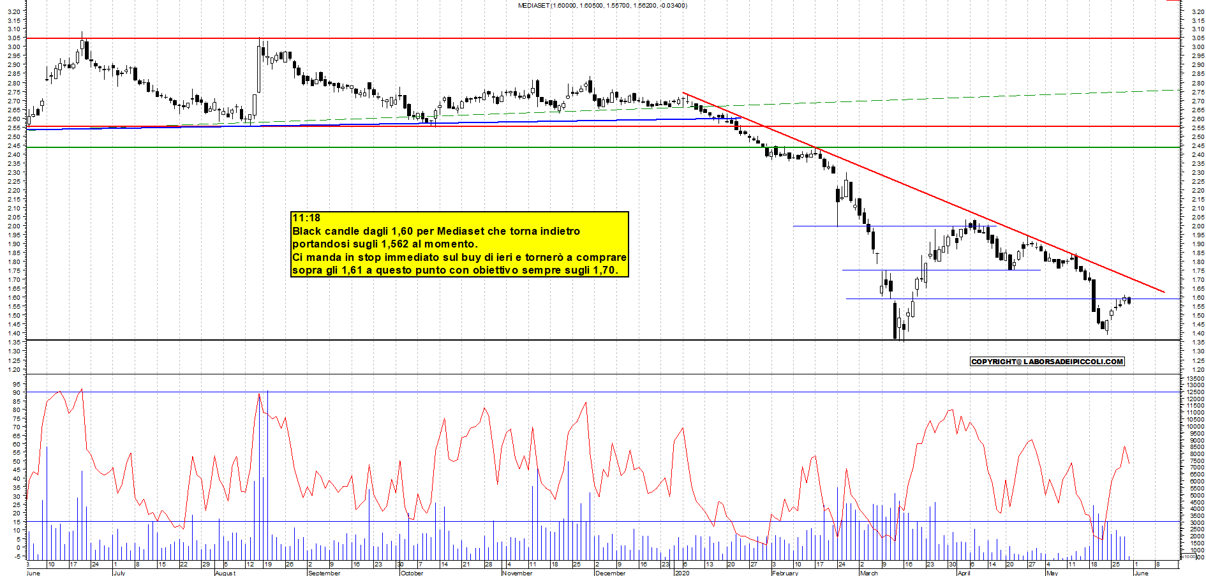The width and height of the screenshot is (1206, 576).
Task: Select the upper red horizontal line at 3.05
Action: (603, 38)
